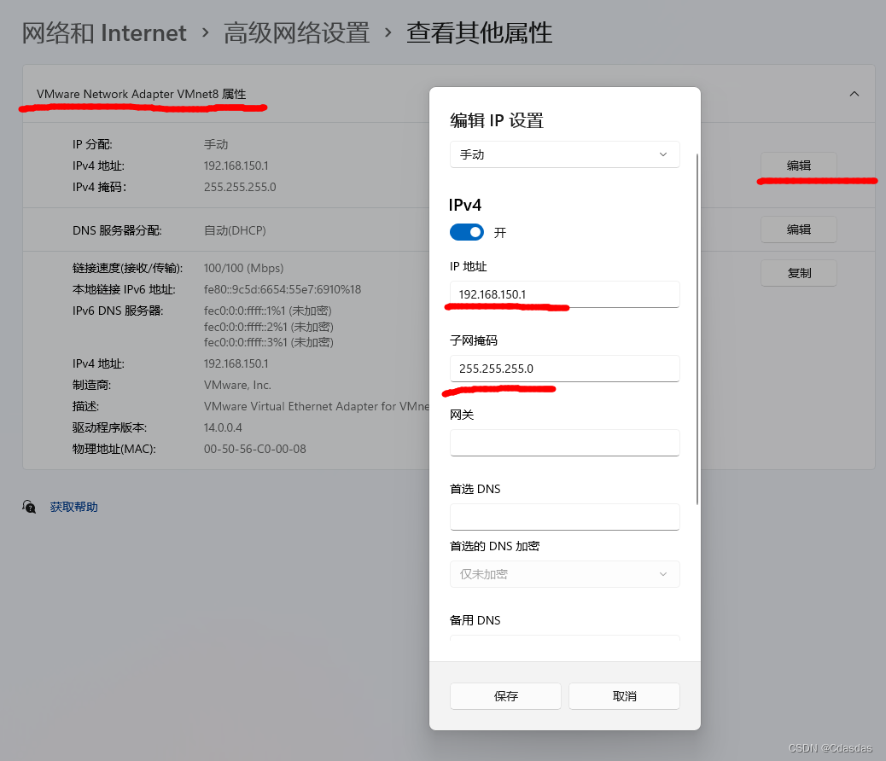
Task: Click the top 编辑 button for IP assignment
Action: (x=798, y=165)
